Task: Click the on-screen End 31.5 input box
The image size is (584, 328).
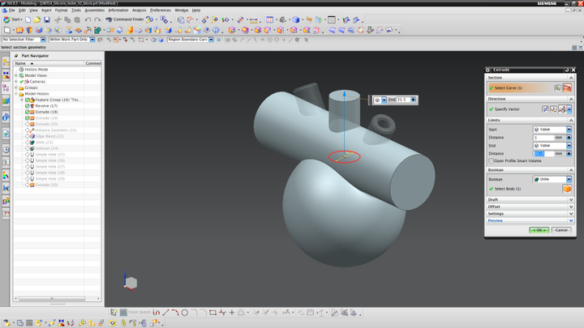Action: 403,100
